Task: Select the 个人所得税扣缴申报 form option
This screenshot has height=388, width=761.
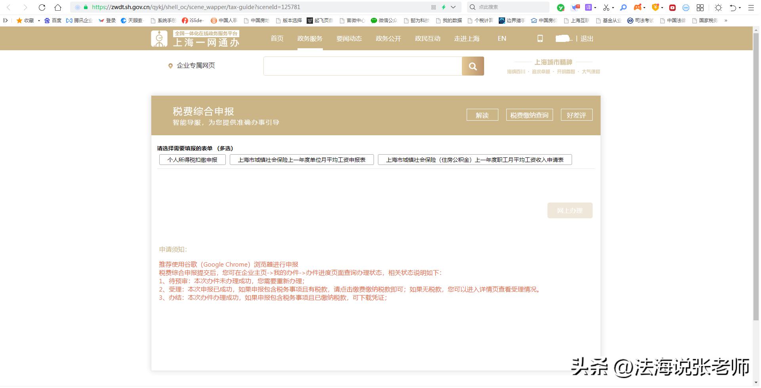Action: 192,160
